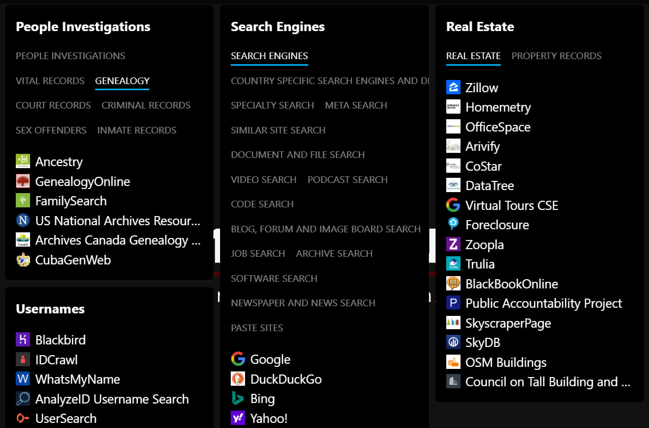Screen dimensions: 649x428
Task: Click the SkyDB icon
Action: click(x=453, y=342)
